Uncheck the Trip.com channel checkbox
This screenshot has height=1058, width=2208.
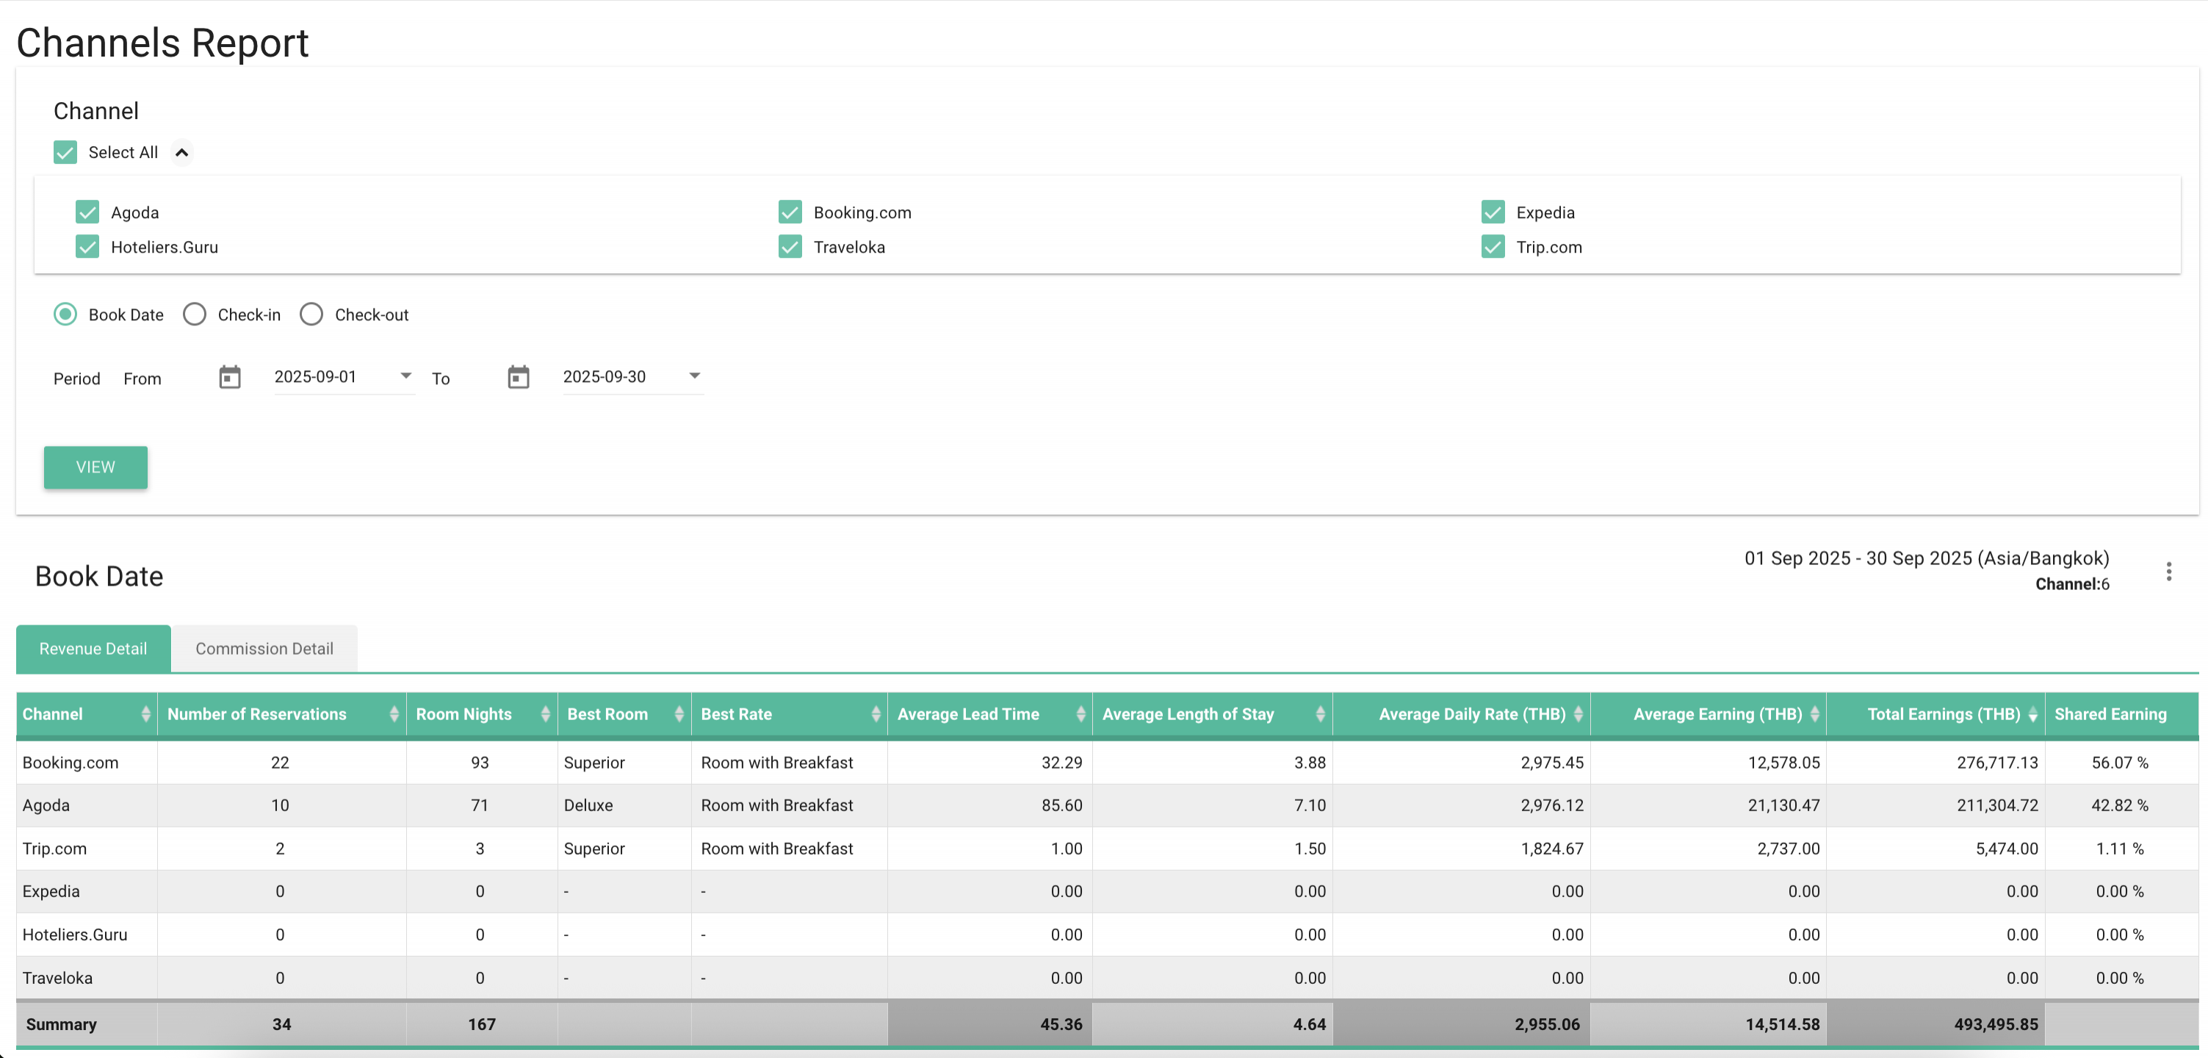pos(1493,247)
